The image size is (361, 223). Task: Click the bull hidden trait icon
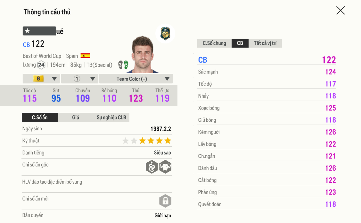tap(165, 167)
